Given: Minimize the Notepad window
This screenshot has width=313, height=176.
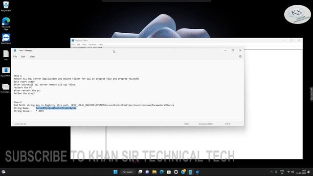Looking at the screenshot, I should [x=225, y=50].
